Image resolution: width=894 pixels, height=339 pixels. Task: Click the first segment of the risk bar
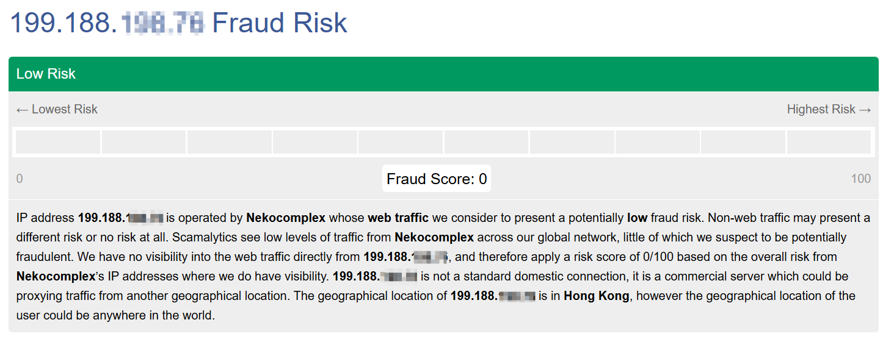tap(58, 142)
